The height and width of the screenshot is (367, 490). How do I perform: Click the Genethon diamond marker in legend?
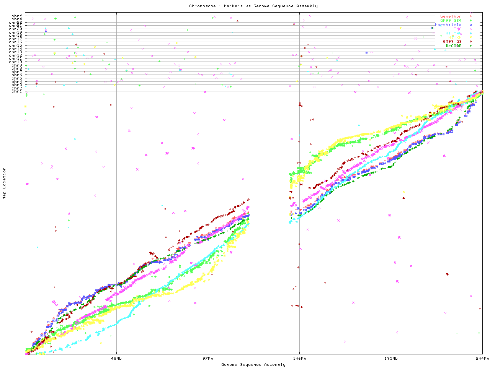(x=471, y=16)
